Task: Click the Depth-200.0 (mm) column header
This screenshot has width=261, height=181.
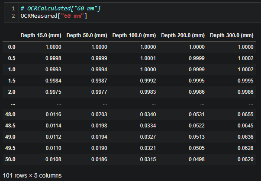Action: click(183, 35)
